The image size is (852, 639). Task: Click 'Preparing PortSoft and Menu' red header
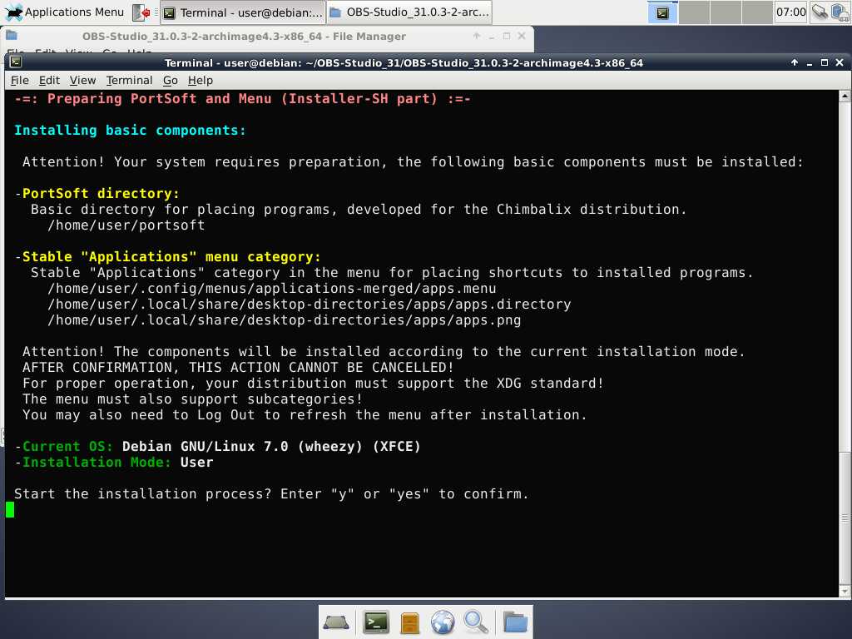pos(242,99)
